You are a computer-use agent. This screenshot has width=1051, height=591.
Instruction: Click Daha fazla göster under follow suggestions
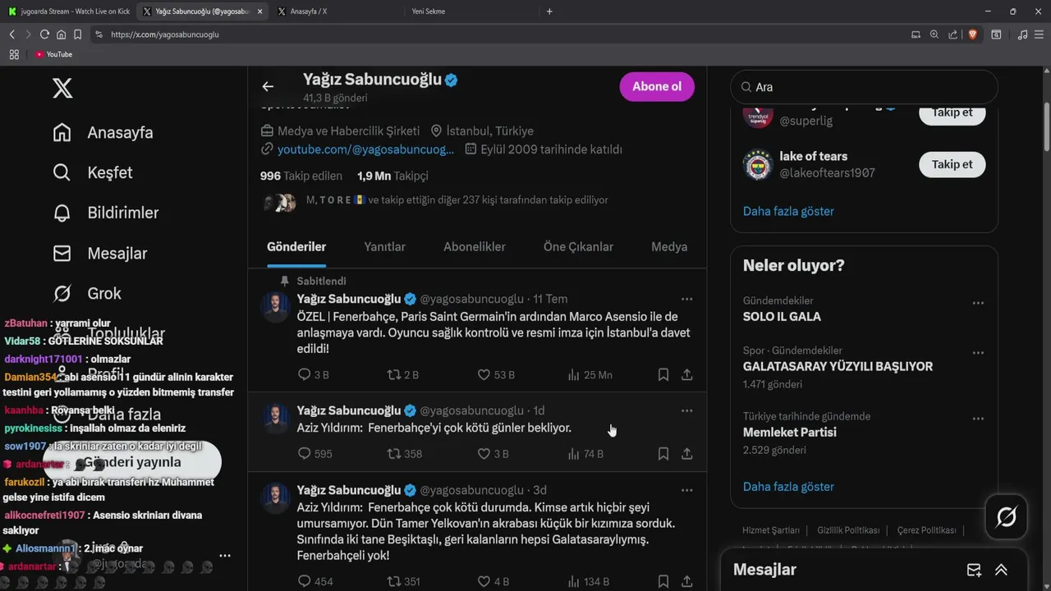tap(788, 211)
